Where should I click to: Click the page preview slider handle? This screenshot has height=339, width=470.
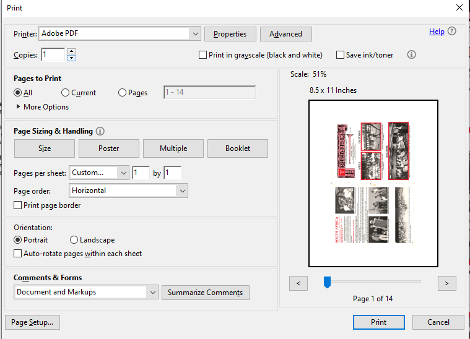pos(327,283)
